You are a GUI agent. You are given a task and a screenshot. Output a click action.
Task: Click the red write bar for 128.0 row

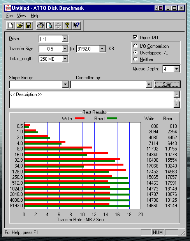coord(75,170)
